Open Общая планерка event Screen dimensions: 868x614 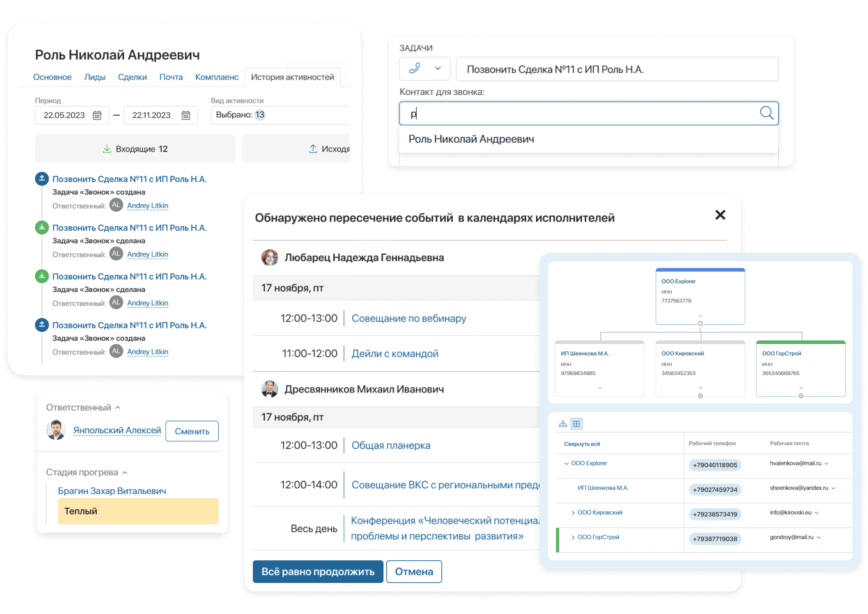coord(391,445)
